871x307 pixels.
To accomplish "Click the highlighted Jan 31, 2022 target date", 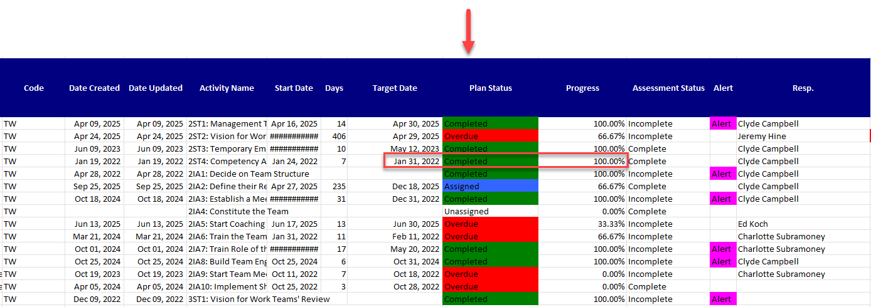I will pos(416,161).
